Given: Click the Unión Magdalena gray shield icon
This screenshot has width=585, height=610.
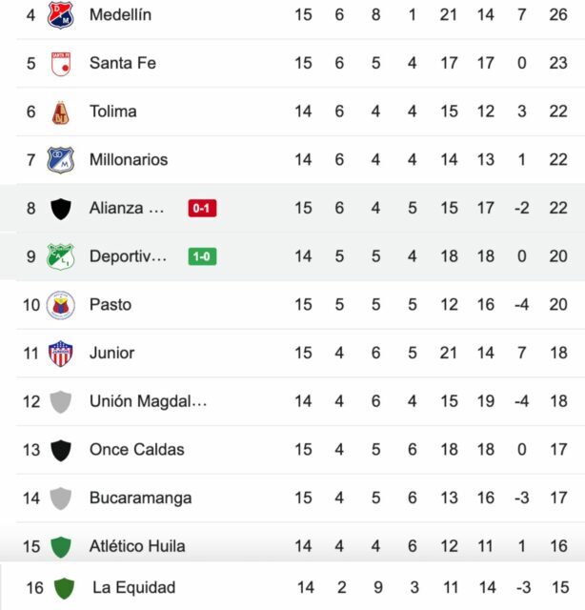Looking at the screenshot, I should point(60,401).
